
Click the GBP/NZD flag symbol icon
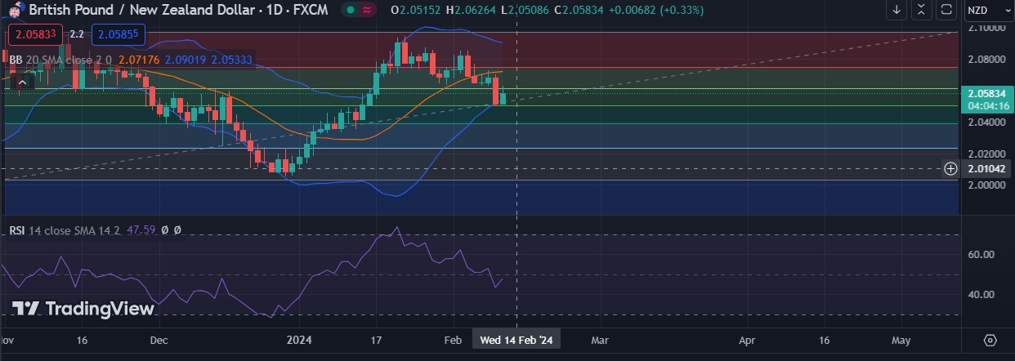tap(16, 9)
